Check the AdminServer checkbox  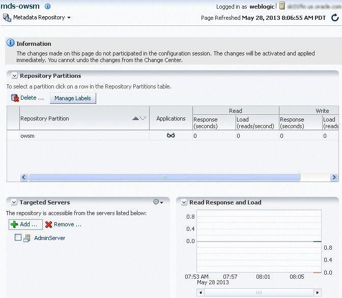18,237
